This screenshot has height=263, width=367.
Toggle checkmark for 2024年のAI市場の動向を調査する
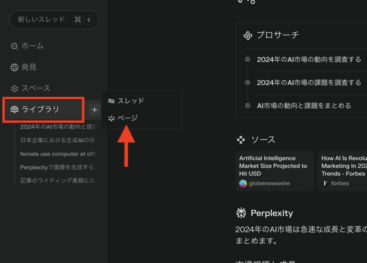coord(247,59)
